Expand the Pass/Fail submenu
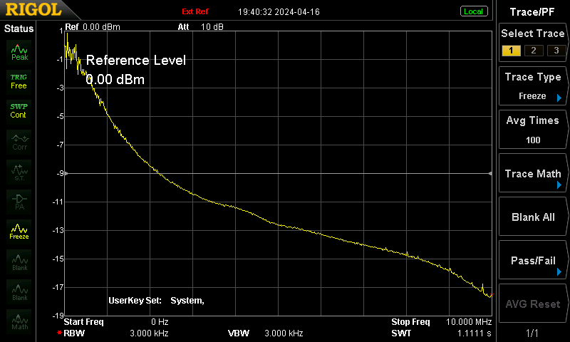570x342 pixels. click(533, 260)
